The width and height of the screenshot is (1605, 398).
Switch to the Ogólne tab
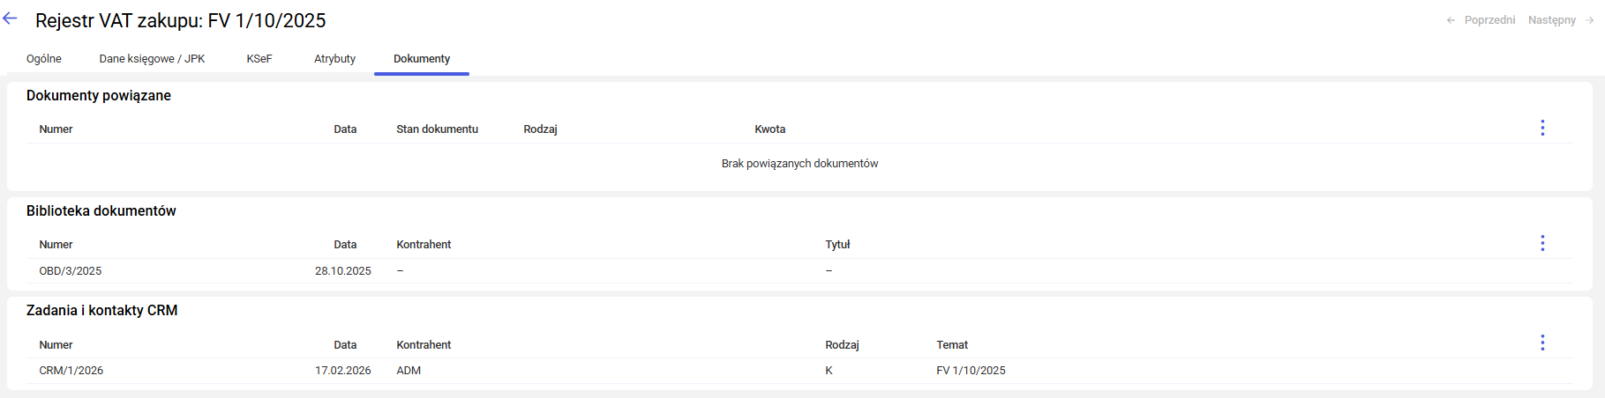(44, 59)
